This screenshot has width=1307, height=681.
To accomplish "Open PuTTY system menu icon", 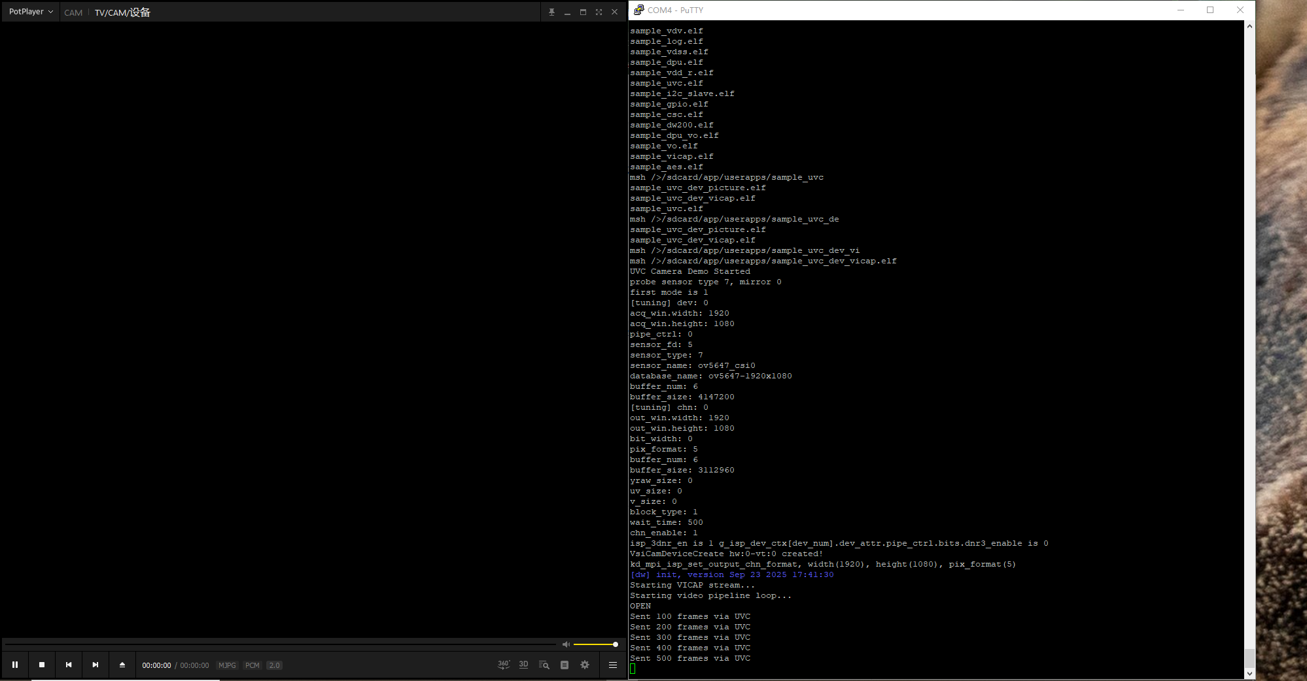I will tap(638, 10).
